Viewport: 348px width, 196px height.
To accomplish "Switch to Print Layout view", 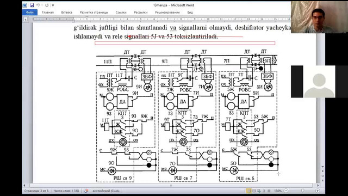I will (249, 191).
